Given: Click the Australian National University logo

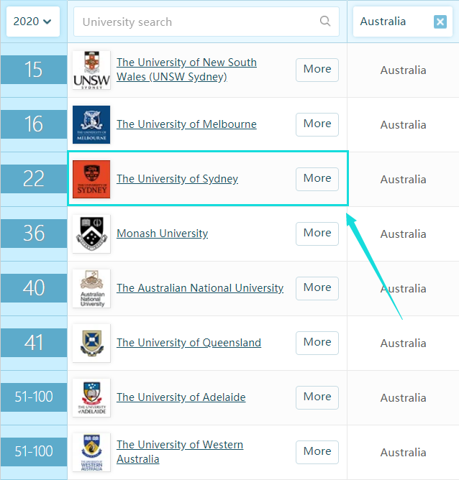Looking at the screenshot, I should [x=91, y=288].
